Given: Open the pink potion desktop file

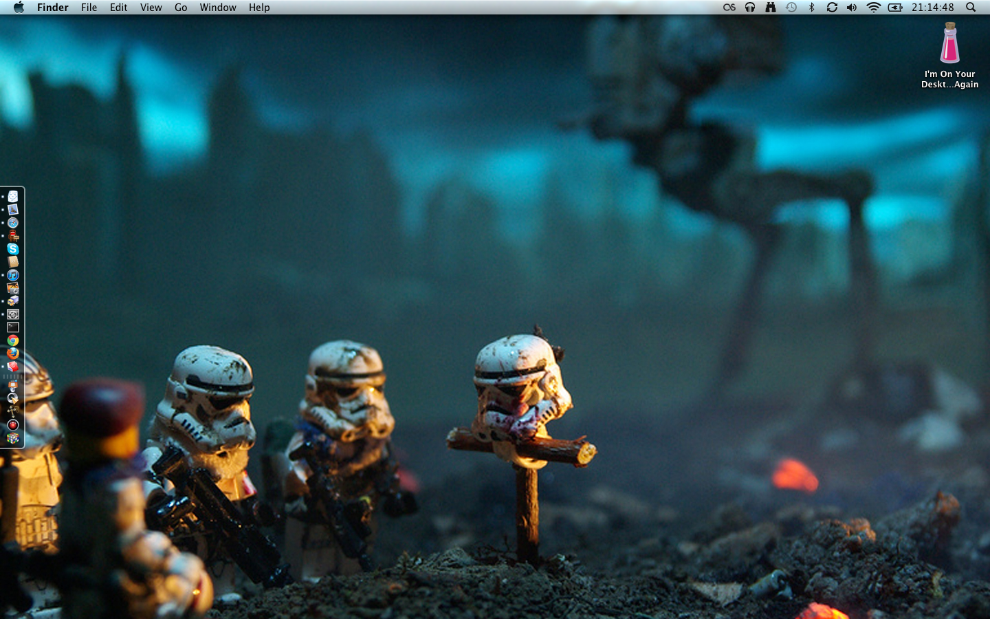Looking at the screenshot, I should click(949, 43).
